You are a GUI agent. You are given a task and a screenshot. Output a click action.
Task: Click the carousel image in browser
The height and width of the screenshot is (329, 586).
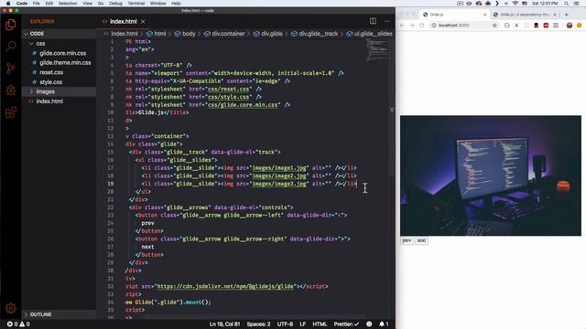point(491,175)
